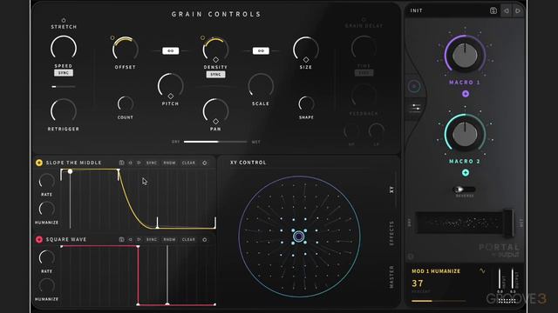This screenshot has height=313, width=558.
Task: Click SYNC in Square Wave row
Action: point(152,240)
